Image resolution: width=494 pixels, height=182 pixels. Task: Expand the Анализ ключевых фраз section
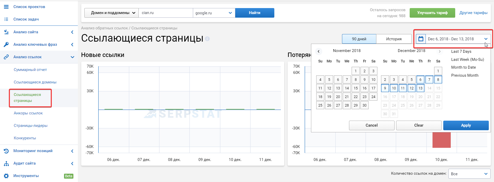(x=72, y=44)
